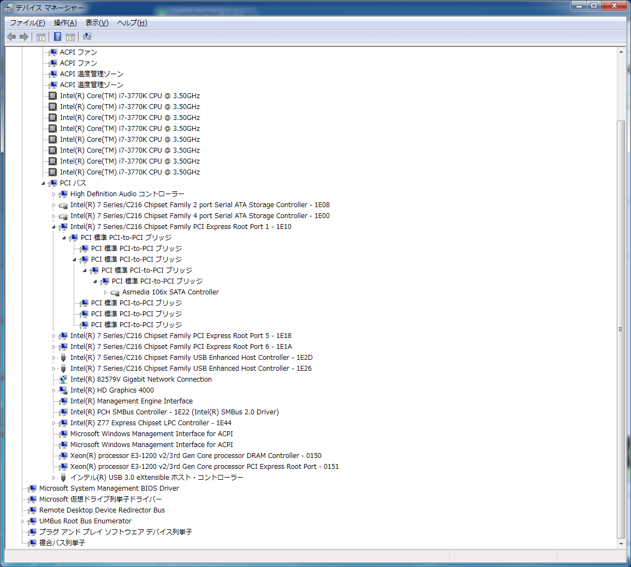Click the PCH SMBus Controller device icon
Screen dimensions: 631x567
click(63, 412)
